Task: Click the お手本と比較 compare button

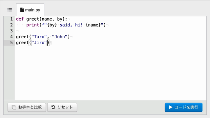Action: pos(27,107)
